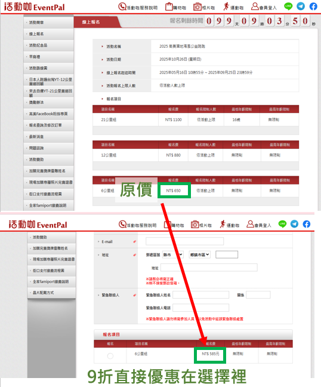Image resolution: width=321 pixels, height=387 pixels.
Task: Open the 鄉鎮市區 district dropdown
Action: (199, 254)
